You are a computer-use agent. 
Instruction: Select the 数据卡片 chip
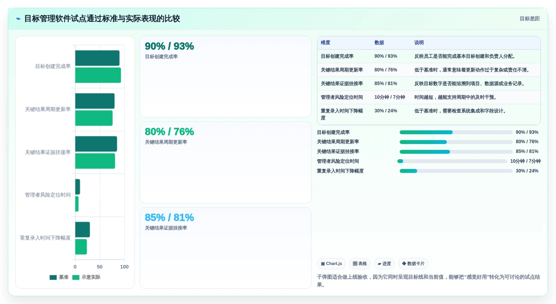413,264
